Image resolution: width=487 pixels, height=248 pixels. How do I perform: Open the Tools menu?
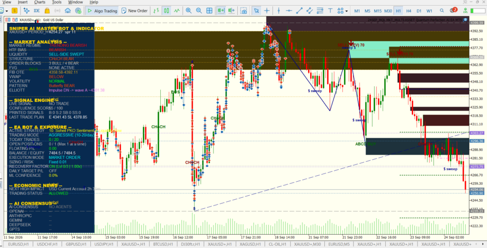click(57, 2)
